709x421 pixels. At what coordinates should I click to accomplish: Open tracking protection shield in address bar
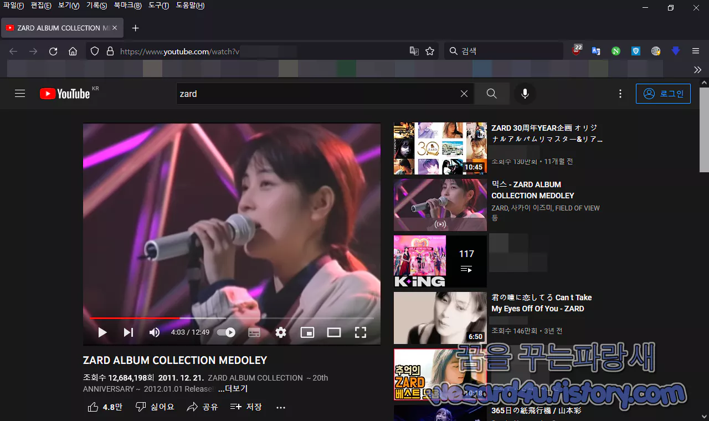(95, 51)
